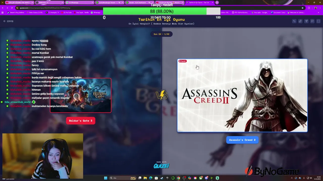This screenshot has height=181, width=323.
Task: Click the chat message 'FIFA'ya ver'
Action: pos(38,73)
